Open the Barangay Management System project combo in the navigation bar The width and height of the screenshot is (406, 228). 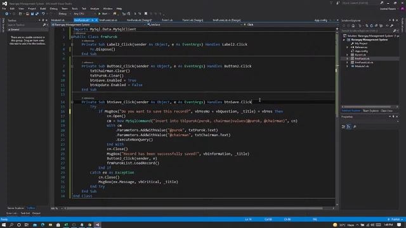click(99, 25)
